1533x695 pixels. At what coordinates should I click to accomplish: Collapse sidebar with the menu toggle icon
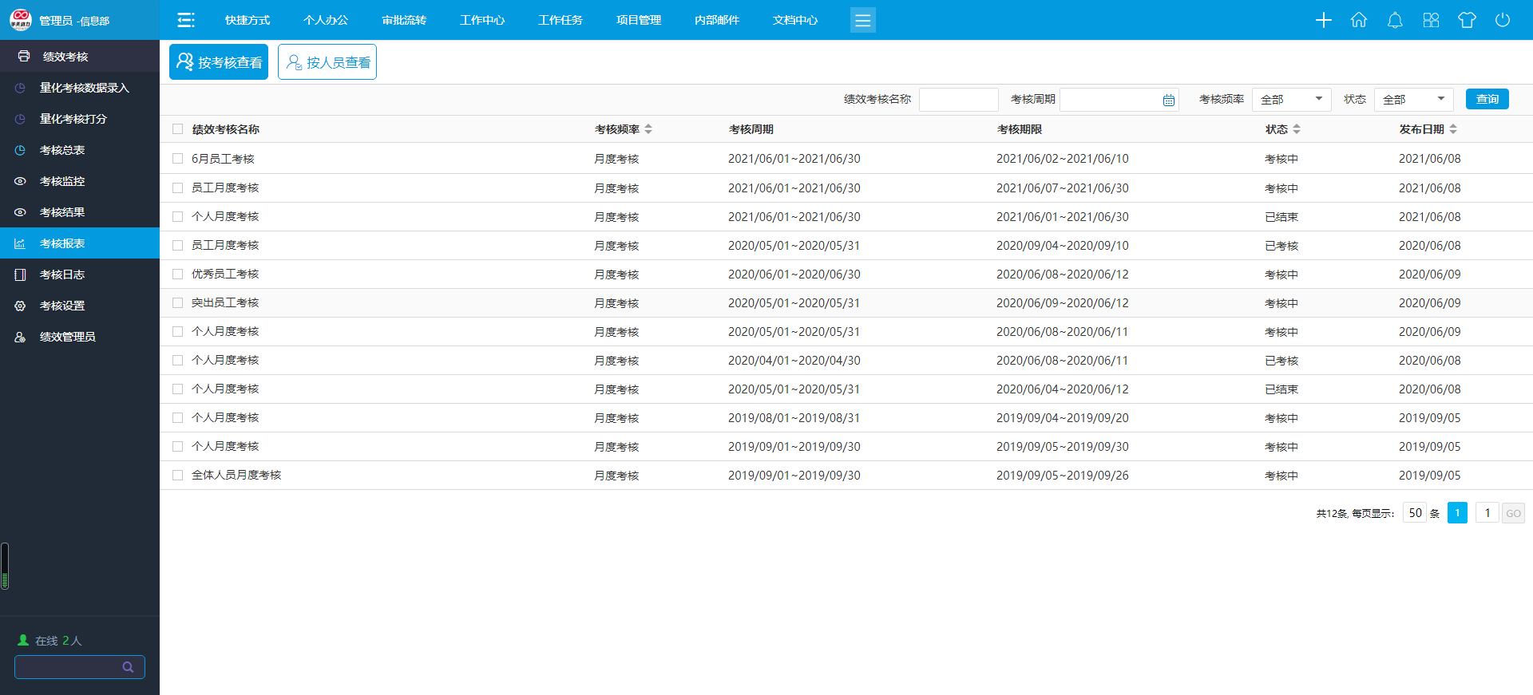[x=186, y=20]
